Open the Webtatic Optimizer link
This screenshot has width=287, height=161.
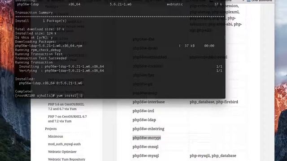tap(62, 152)
